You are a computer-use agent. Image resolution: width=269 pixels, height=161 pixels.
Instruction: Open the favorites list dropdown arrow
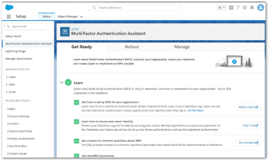click(224, 8)
